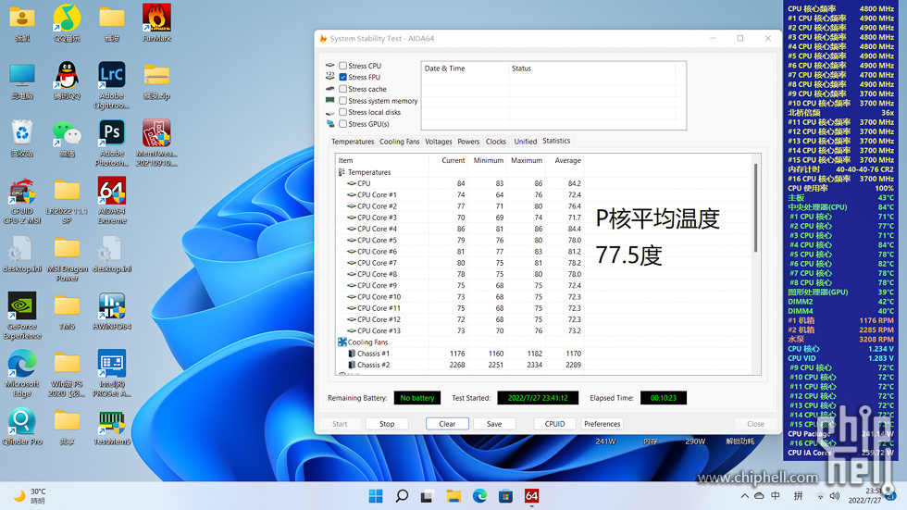Select the CPU Core #13 row

coord(461,330)
